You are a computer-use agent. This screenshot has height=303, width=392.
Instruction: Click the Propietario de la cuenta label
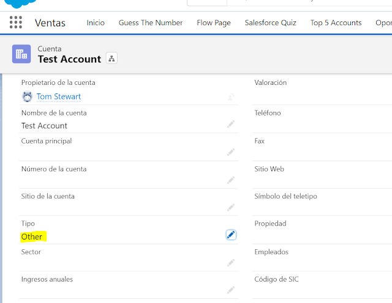point(58,82)
